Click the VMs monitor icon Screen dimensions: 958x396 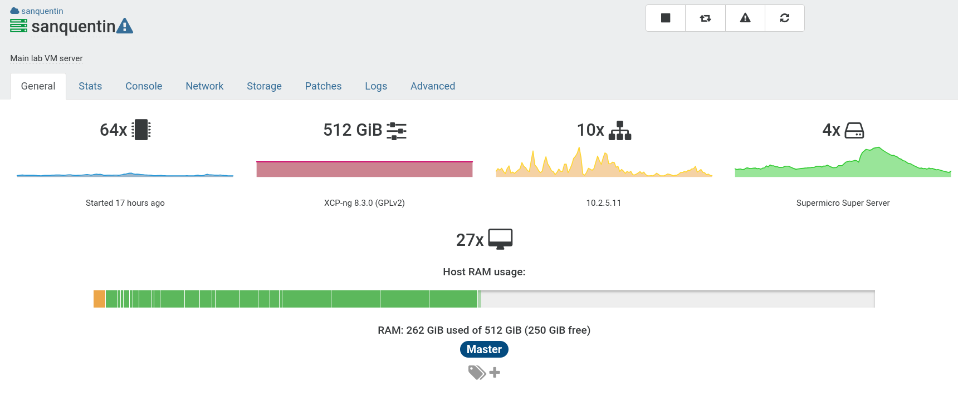500,239
